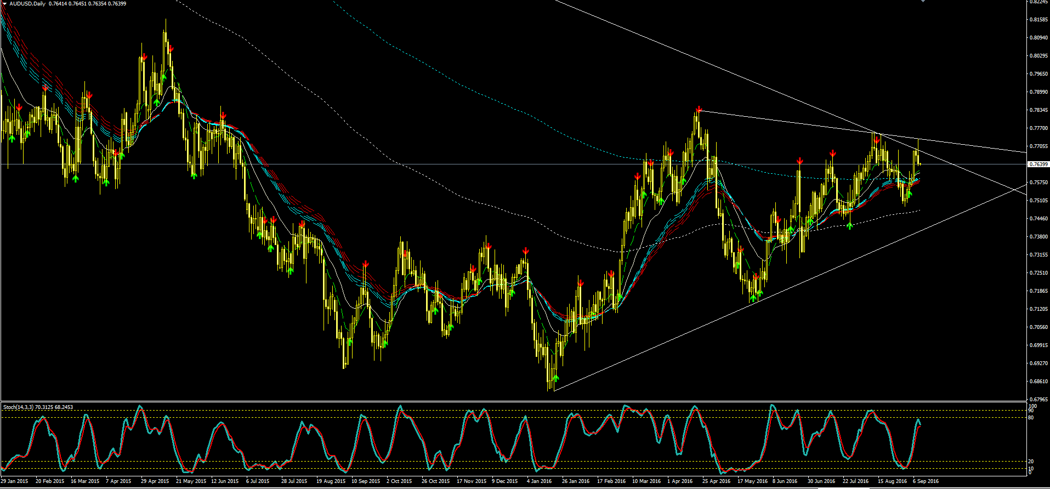Click price scale value 0.70560
Viewport: 1050px width, 489px height.
coord(1038,327)
